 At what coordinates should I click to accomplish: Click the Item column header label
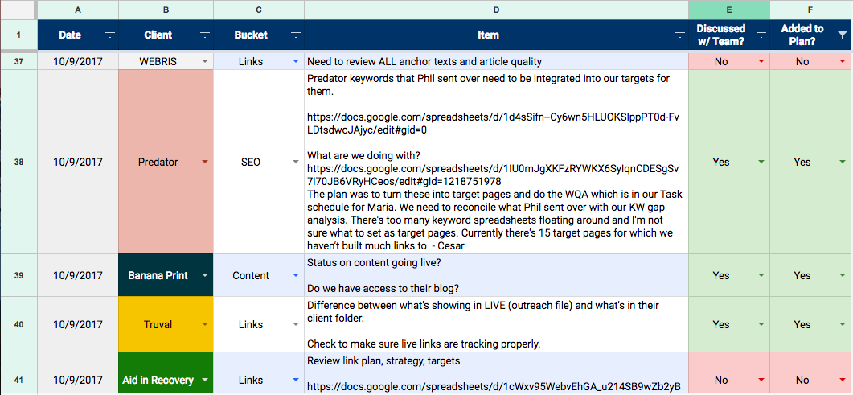tap(488, 35)
